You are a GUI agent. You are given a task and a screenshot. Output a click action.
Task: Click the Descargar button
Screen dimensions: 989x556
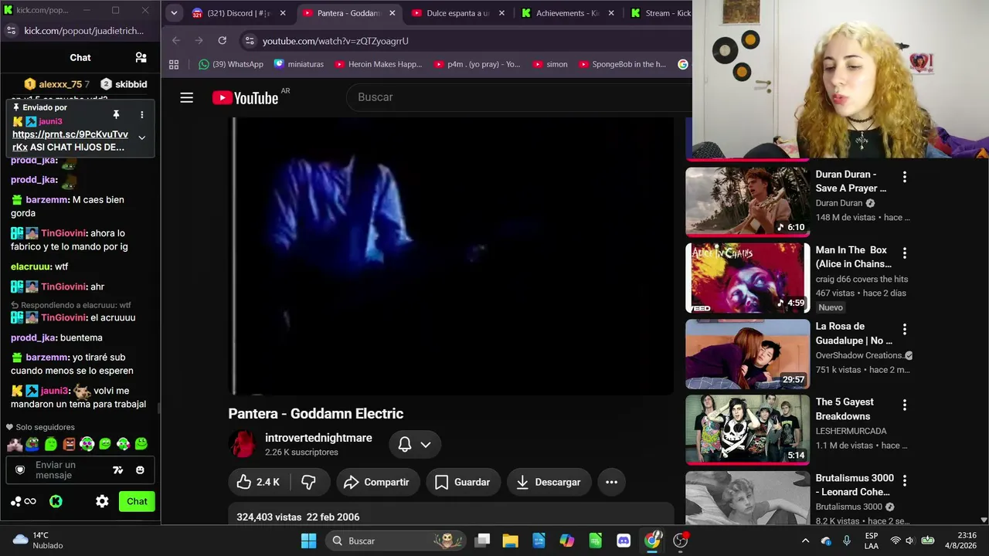point(549,482)
